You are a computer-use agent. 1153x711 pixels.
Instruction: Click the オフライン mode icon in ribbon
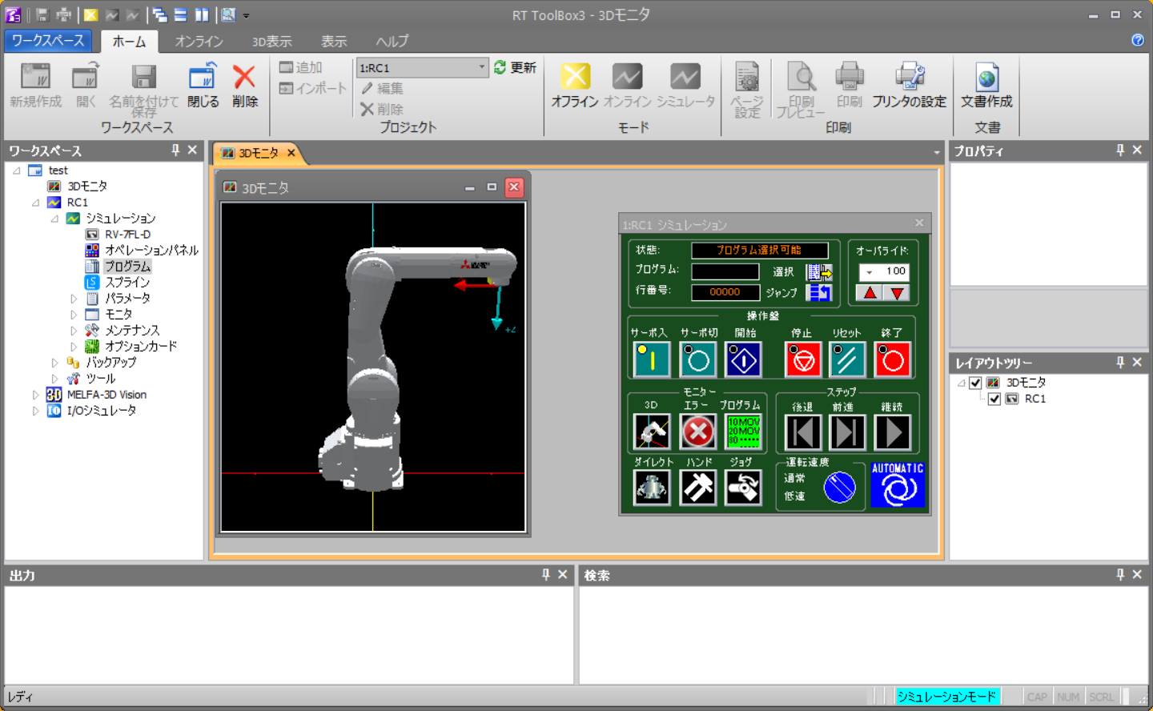click(x=575, y=86)
